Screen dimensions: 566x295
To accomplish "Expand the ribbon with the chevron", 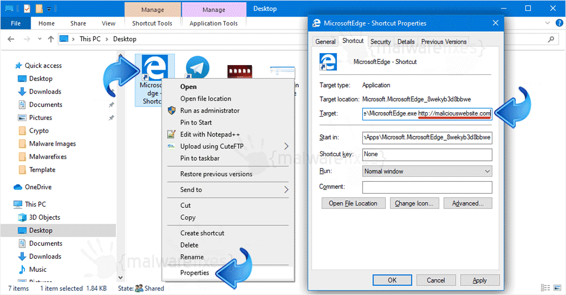I will (547, 23).
